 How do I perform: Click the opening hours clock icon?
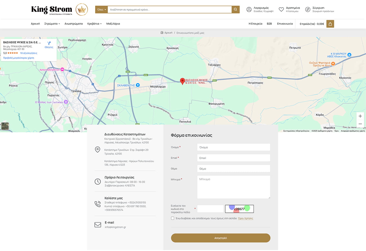[97, 182]
